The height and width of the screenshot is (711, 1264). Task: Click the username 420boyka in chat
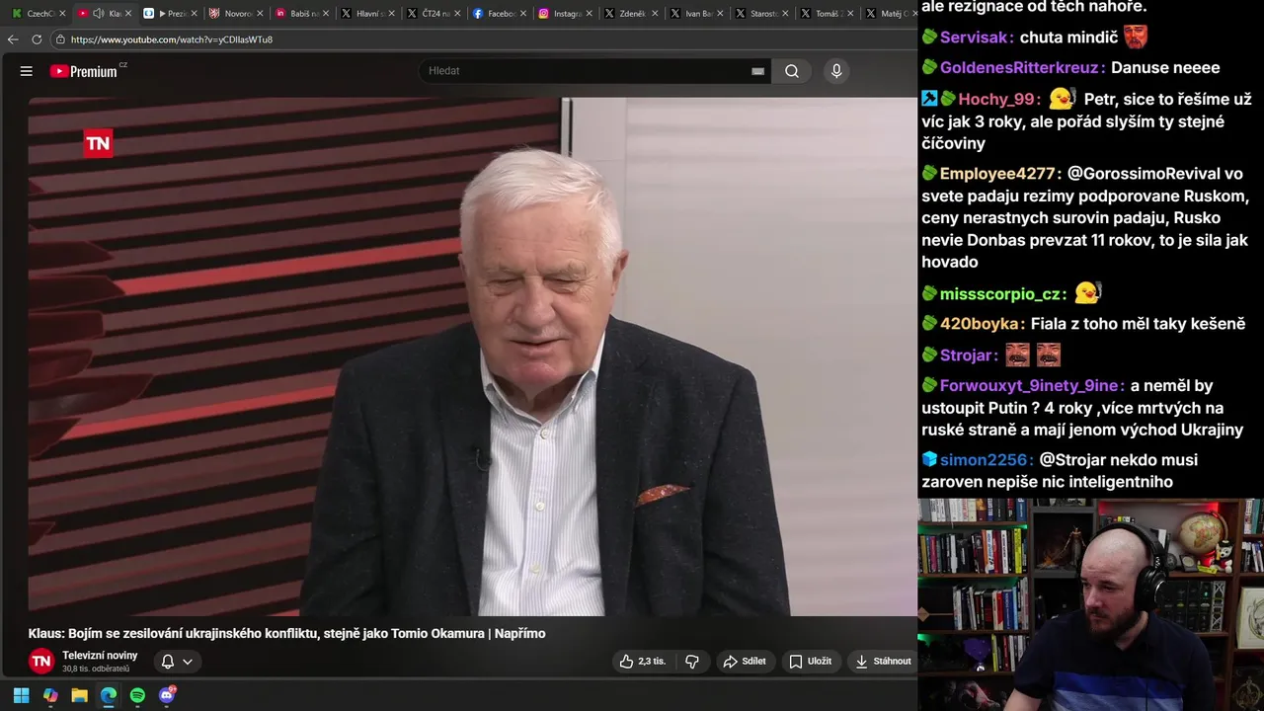pyautogui.click(x=979, y=324)
